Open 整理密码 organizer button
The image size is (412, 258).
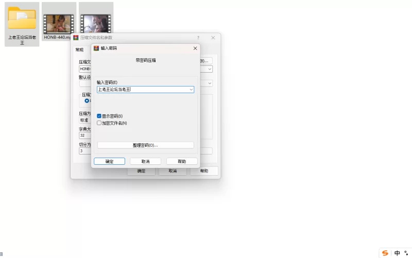(x=146, y=145)
